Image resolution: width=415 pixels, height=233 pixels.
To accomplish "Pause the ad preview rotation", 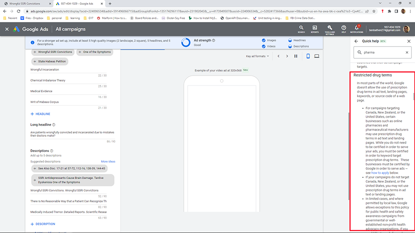I will point(296,56).
